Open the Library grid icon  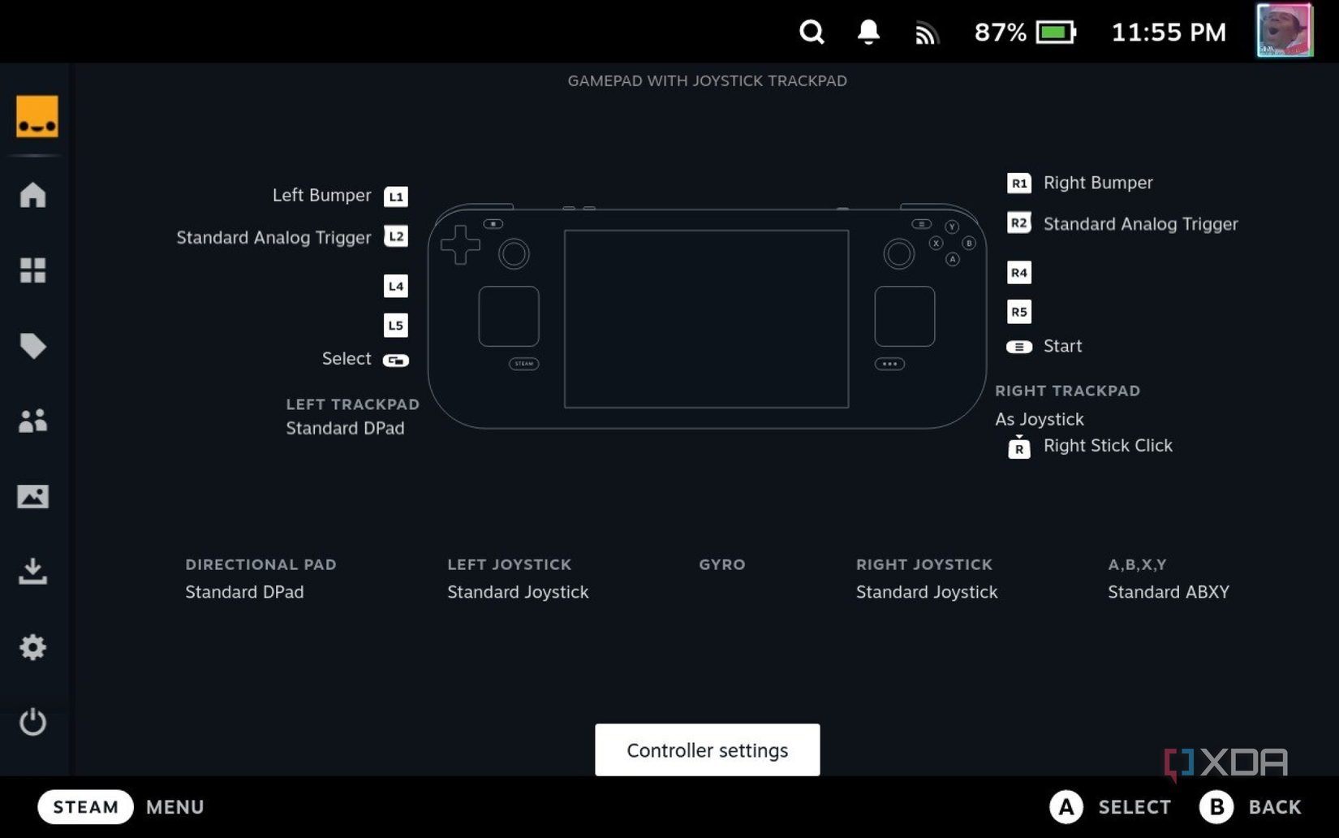[x=33, y=270]
